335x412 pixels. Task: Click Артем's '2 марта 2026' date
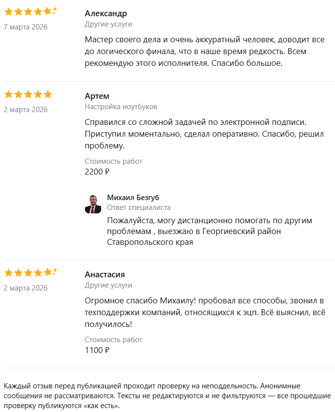pos(26,110)
